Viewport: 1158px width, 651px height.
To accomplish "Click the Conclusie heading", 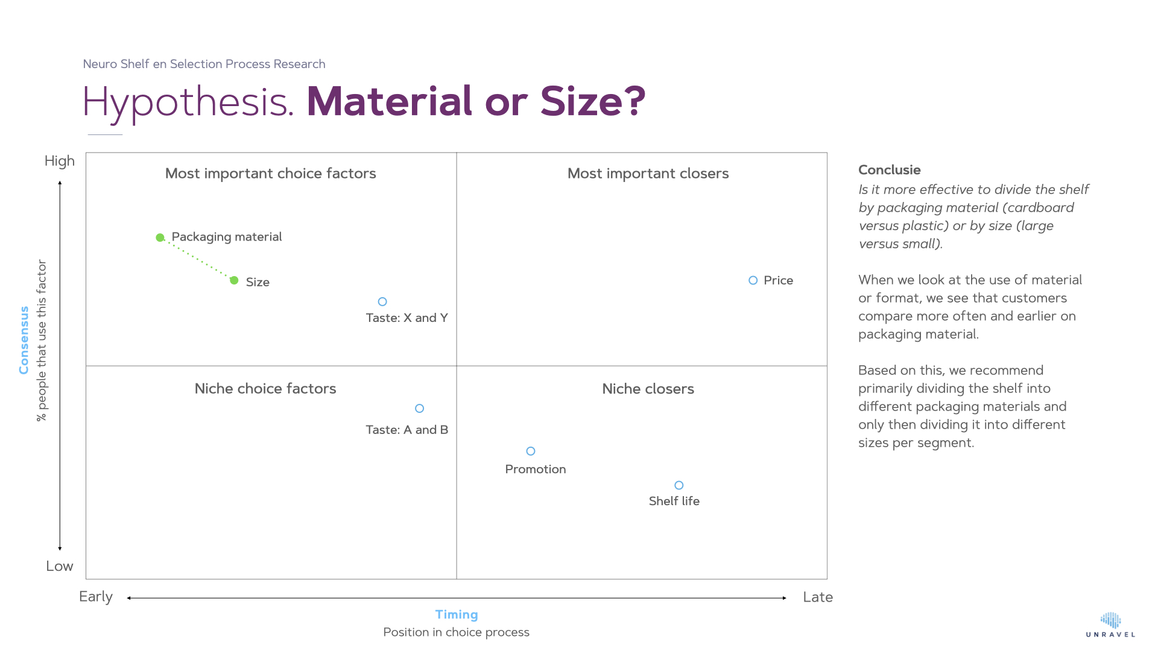I will coord(889,170).
